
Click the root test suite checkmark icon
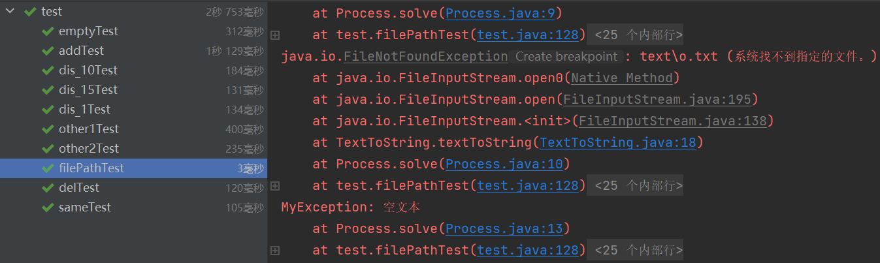[x=29, y=12]
